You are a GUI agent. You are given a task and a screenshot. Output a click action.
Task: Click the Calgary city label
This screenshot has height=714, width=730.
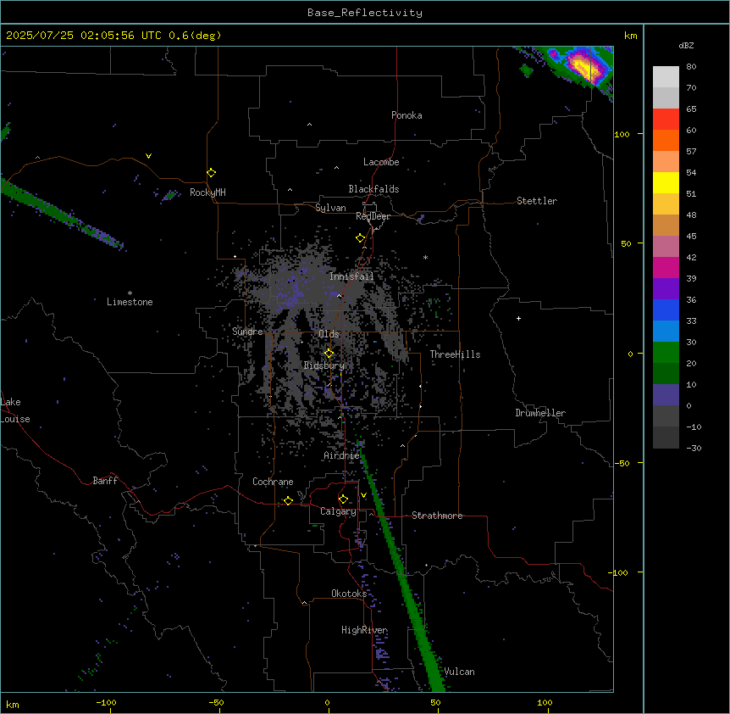[x=339, y=511]
